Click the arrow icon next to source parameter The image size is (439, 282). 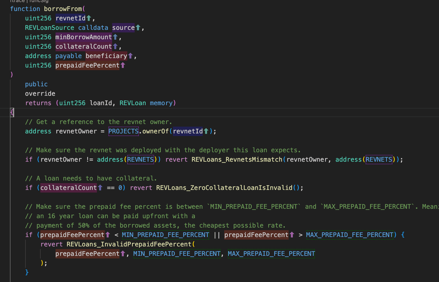[x=138, y=27]
